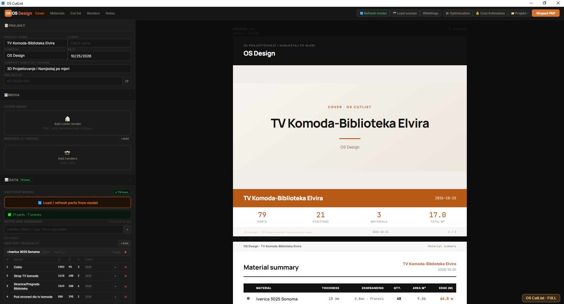The width and height of the screenshot is (564, 304).
Task: Open the Cut list tab
Action: pyautogui.click(x=76, y=13)
